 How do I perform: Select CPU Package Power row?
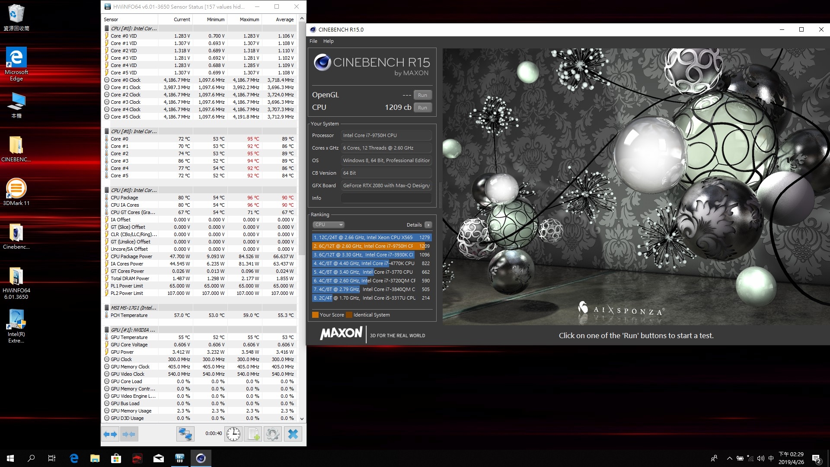pos(199,256)
